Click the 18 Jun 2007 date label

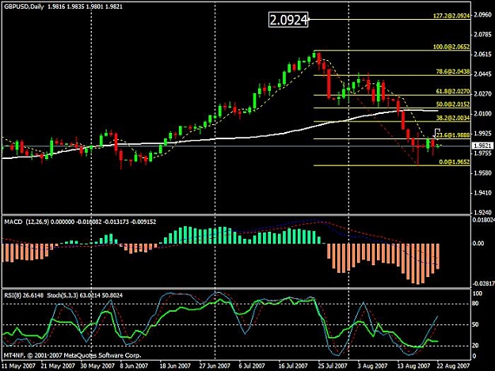[175, 365]
